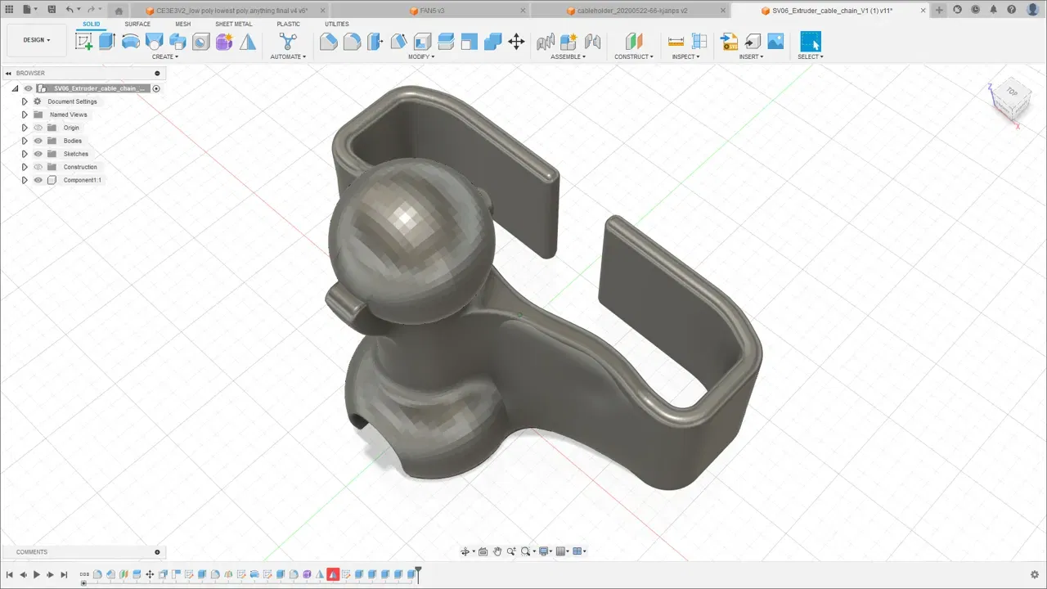Select the Extrude tool
Viewport: 1047px width, 589px height.
(107, 42)
